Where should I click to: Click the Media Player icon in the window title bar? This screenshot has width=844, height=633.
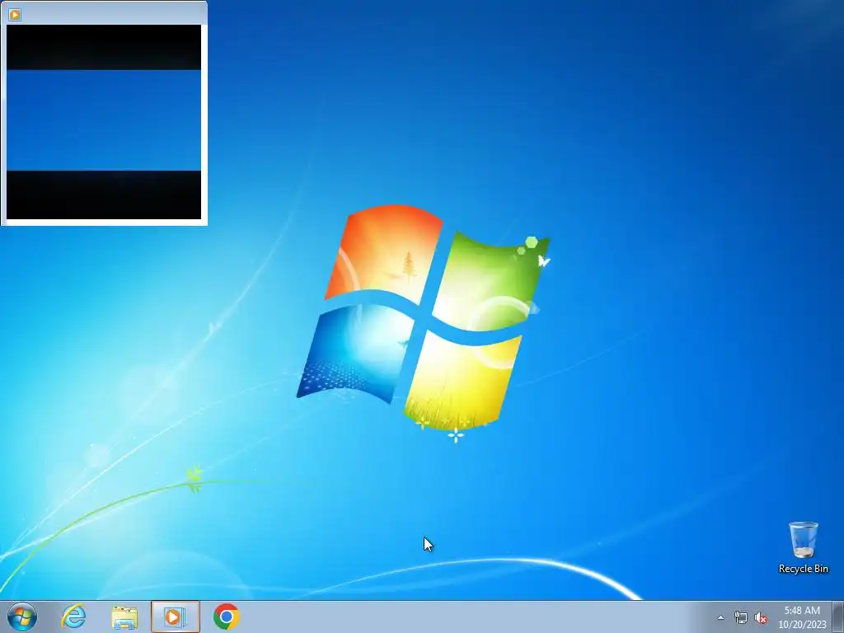pos(15,15)
